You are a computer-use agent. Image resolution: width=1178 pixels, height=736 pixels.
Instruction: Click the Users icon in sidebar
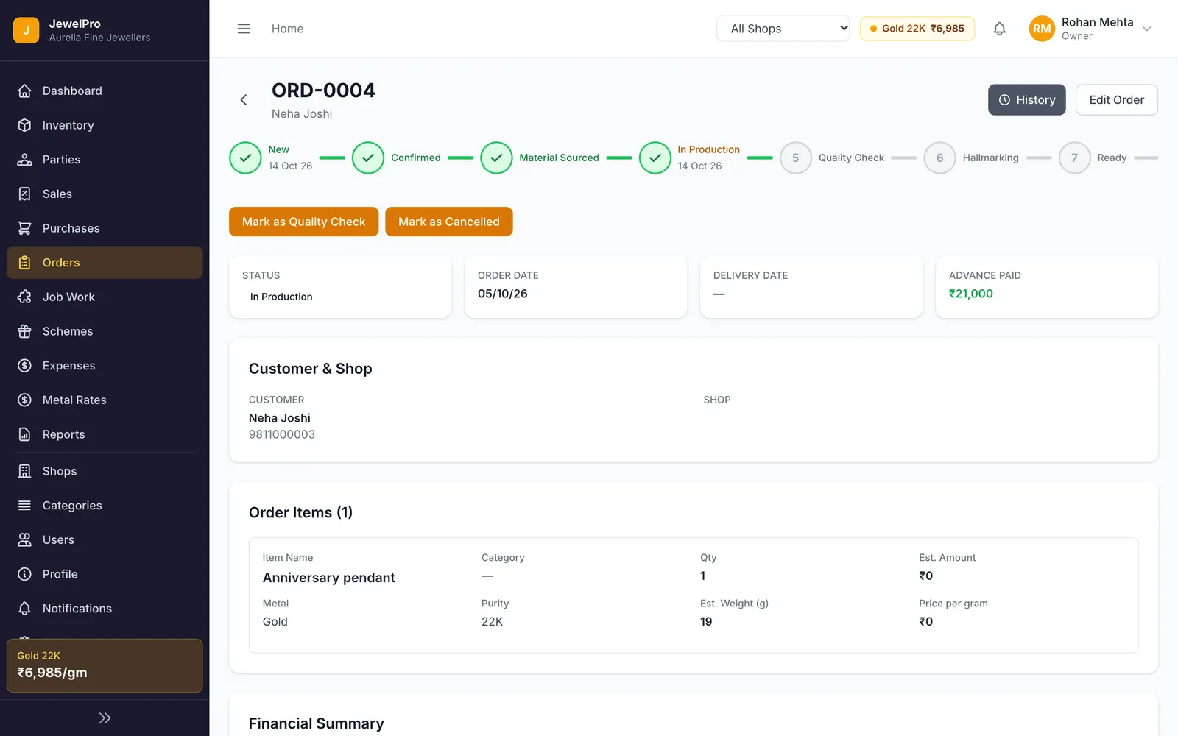coord(24,539)
